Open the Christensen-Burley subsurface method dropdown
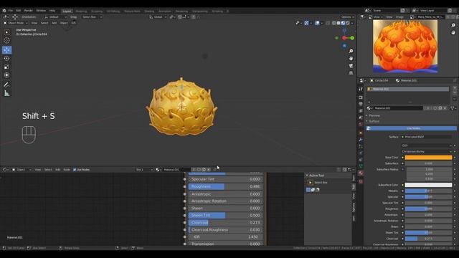The height and width of the screenshot is (258, 459). [x=427, y=151]
